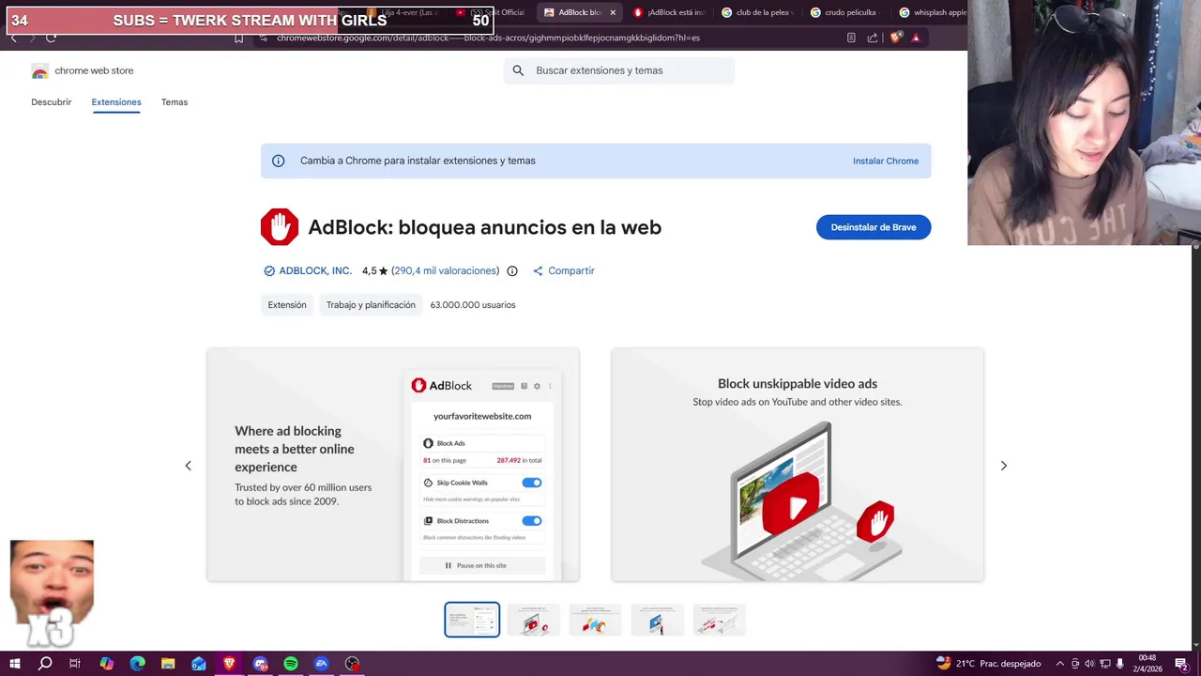1201x676 pixels.
Task: Switch to the Temas tab
Action: [175, 102]
